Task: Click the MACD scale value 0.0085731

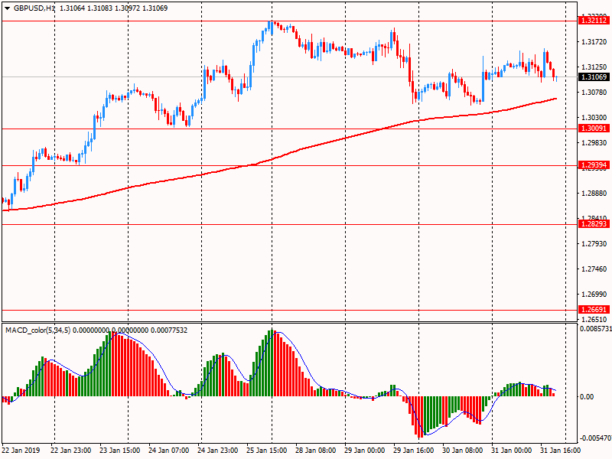Action: 594,329
